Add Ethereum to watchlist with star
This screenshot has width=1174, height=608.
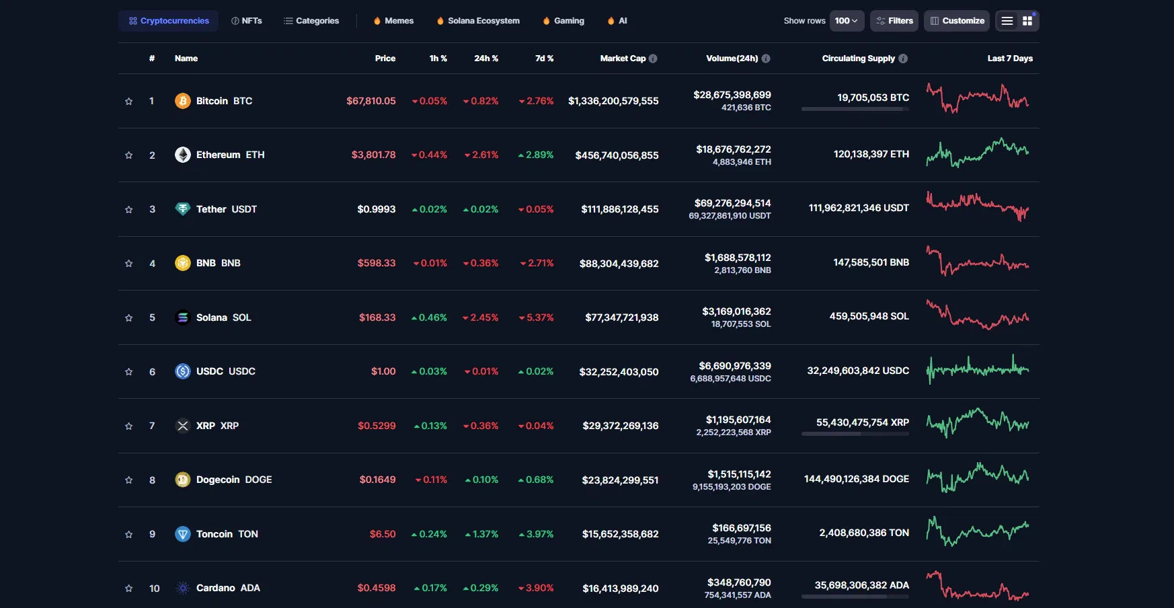pyautogui.click(x=128, y=155)
